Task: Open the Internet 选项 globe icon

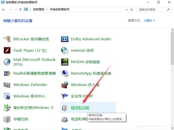Action: point(65,50)
